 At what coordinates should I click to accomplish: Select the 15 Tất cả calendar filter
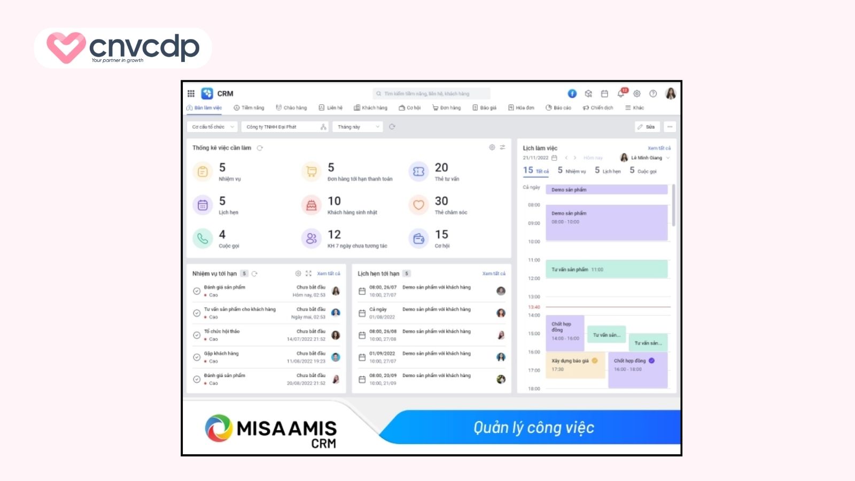pyautogui.click(x=536, y=170)
